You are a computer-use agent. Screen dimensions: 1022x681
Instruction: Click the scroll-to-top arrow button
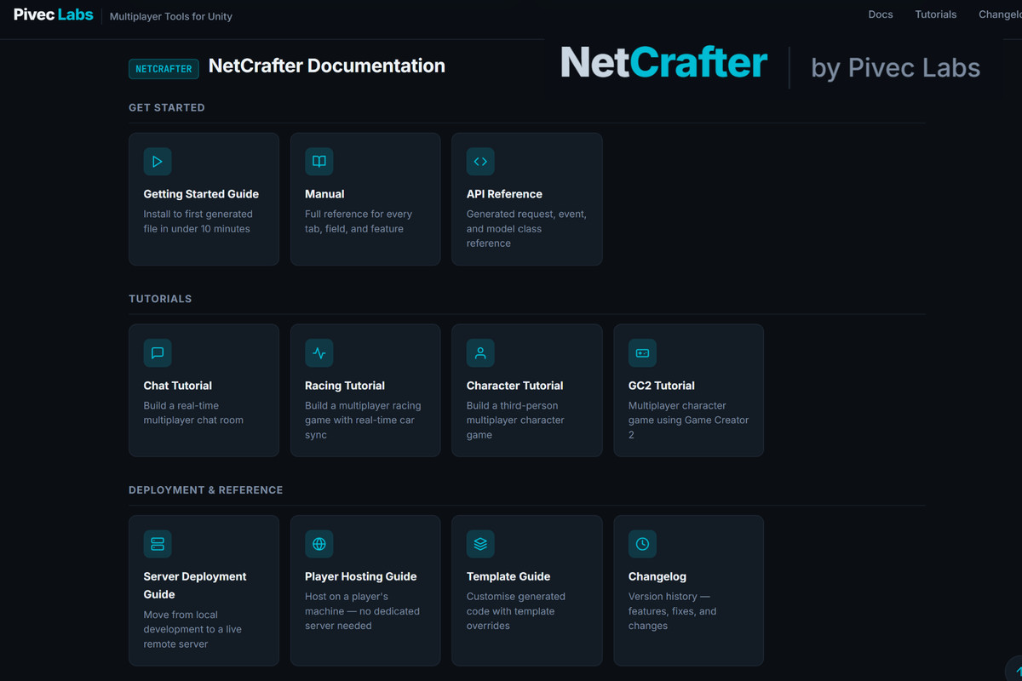click(1013, 671)
